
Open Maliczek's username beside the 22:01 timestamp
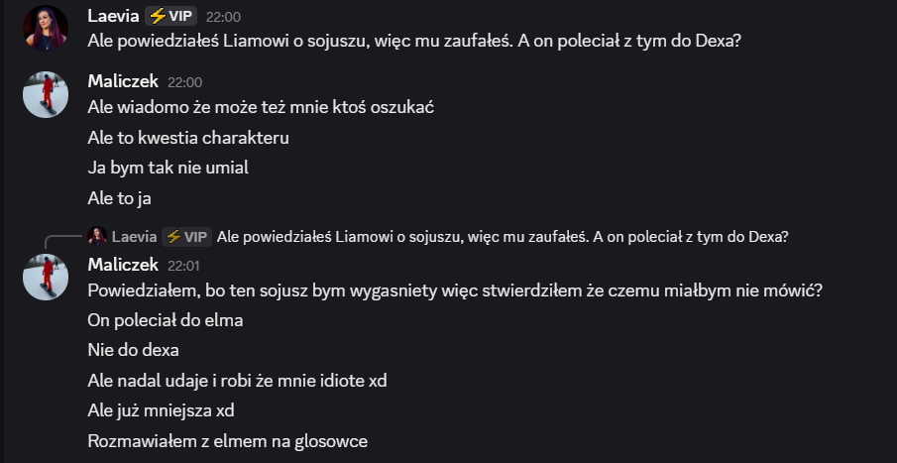point(123,265)
